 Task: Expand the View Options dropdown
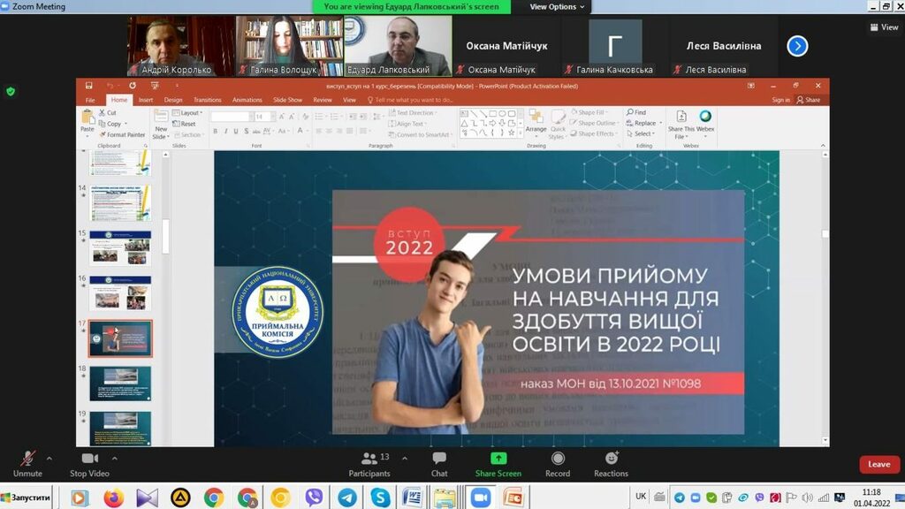[558, 6]
